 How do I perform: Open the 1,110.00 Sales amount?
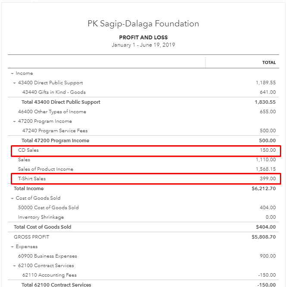265,159
